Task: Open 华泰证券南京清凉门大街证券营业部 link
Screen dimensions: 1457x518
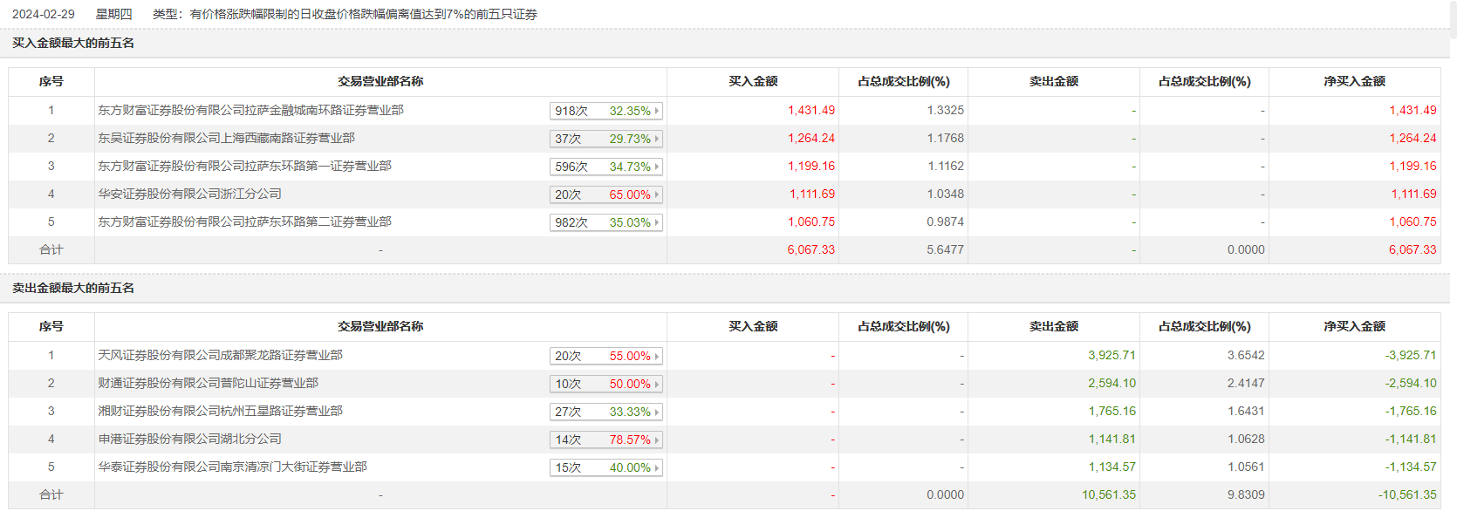Action: click(x=232, y=467)
